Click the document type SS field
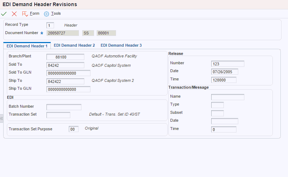The width and height of the screenshot is (288, 177). click(x=88, y=33)
